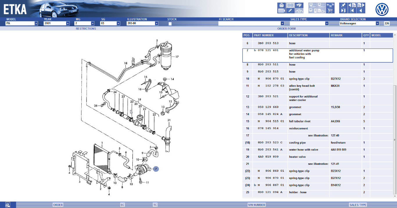This screenshot has width=397, height=208.
Task: Click the multiple shopping carts icon
Action: [330, 5]
